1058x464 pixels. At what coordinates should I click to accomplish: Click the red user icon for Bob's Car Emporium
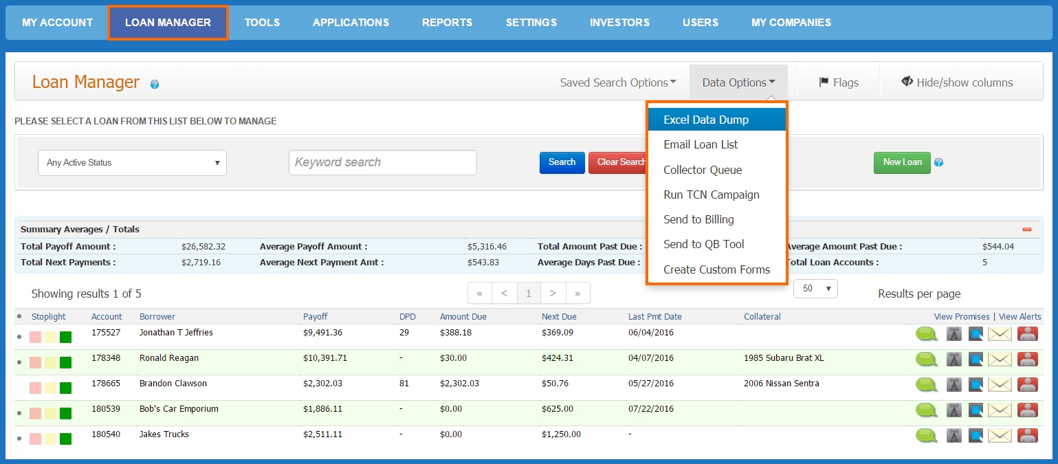tap(1028, 410)
